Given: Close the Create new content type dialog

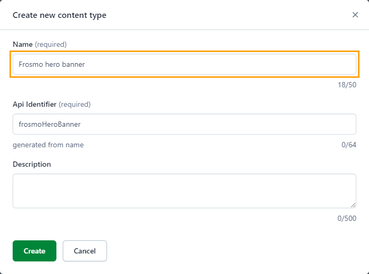Looking at the screenshot, I should [x=355, y=15].
